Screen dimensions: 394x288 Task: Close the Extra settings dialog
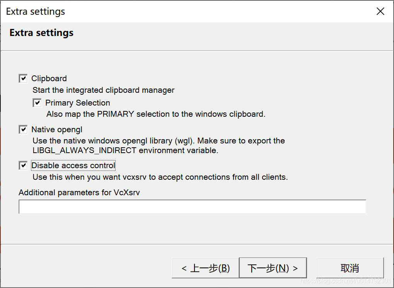click(x=380, y=11)
